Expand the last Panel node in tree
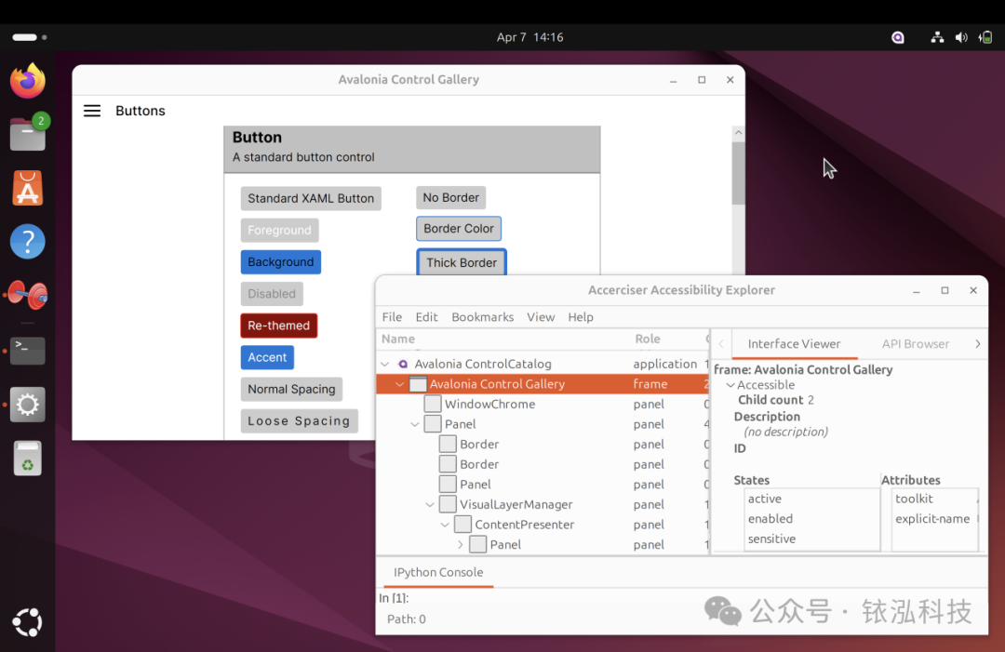 tap(461, 544)
